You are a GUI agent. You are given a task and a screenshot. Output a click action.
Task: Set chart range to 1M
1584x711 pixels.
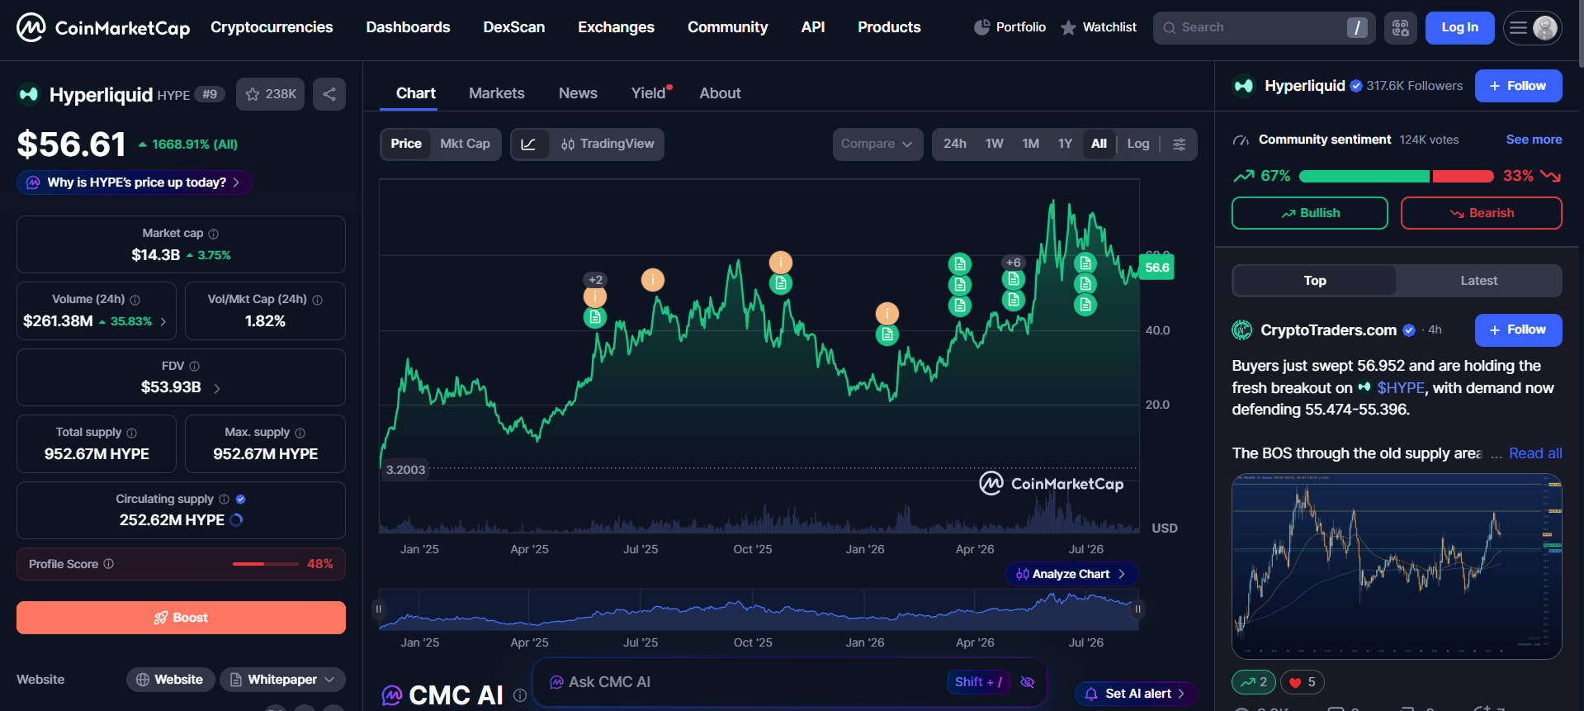click(1031, 145)
